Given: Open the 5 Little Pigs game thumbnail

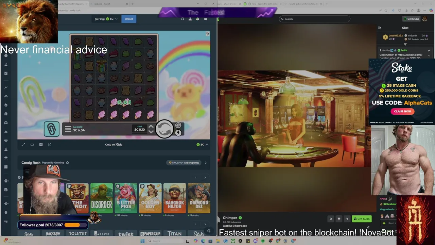Looking at the screenshot, I should (x=126, y=198).
